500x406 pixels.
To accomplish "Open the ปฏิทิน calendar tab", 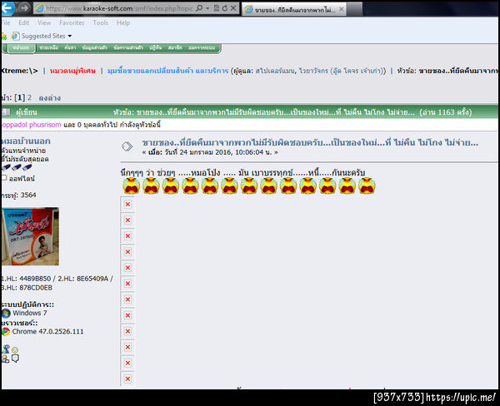I will coord(156,47).
